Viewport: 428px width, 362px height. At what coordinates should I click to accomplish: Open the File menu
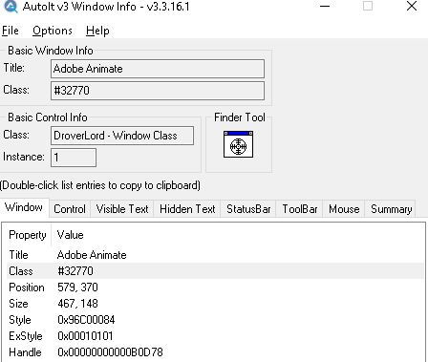click(11, 31)
